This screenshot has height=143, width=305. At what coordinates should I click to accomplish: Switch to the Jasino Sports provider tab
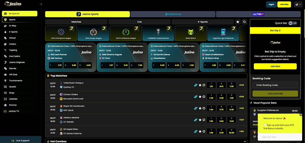point(87,14)
